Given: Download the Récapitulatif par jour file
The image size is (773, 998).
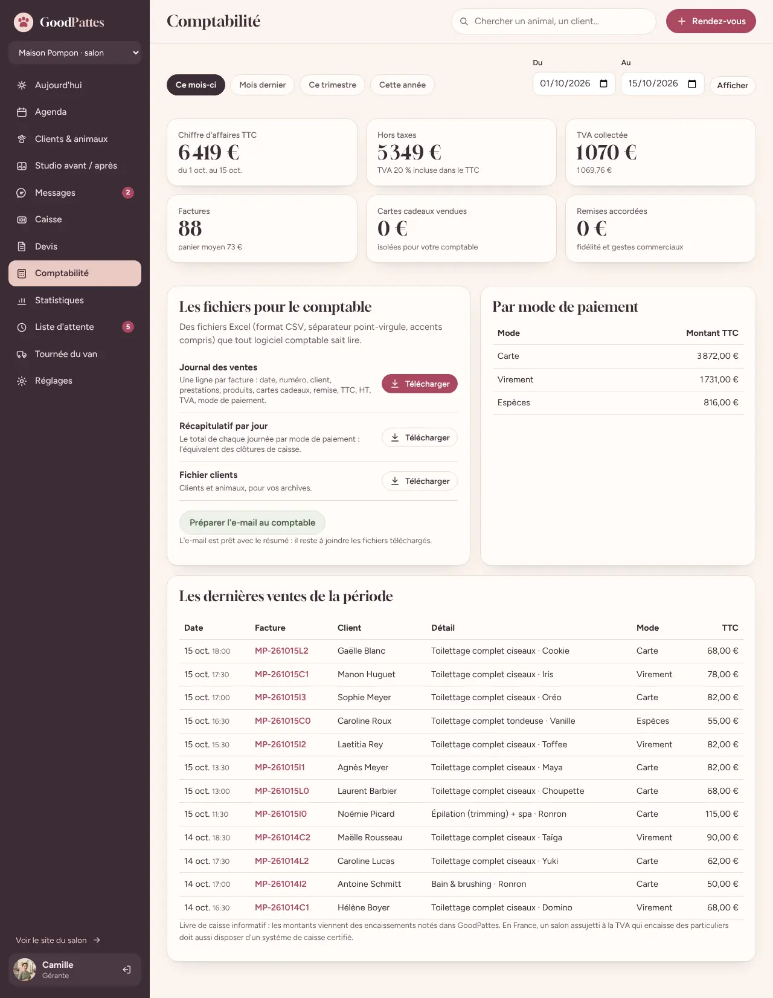Looking at the screenshot, I should click(420, 437).
